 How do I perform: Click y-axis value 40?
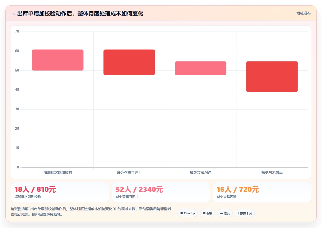[17, 89]
